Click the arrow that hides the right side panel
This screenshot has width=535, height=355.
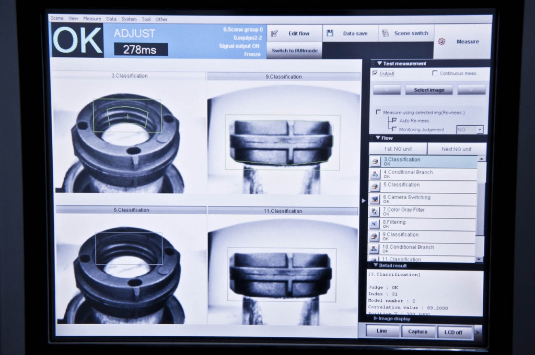coord(364,201)
